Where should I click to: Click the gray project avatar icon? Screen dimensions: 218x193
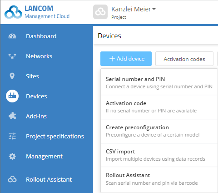[x=100, y=12]
